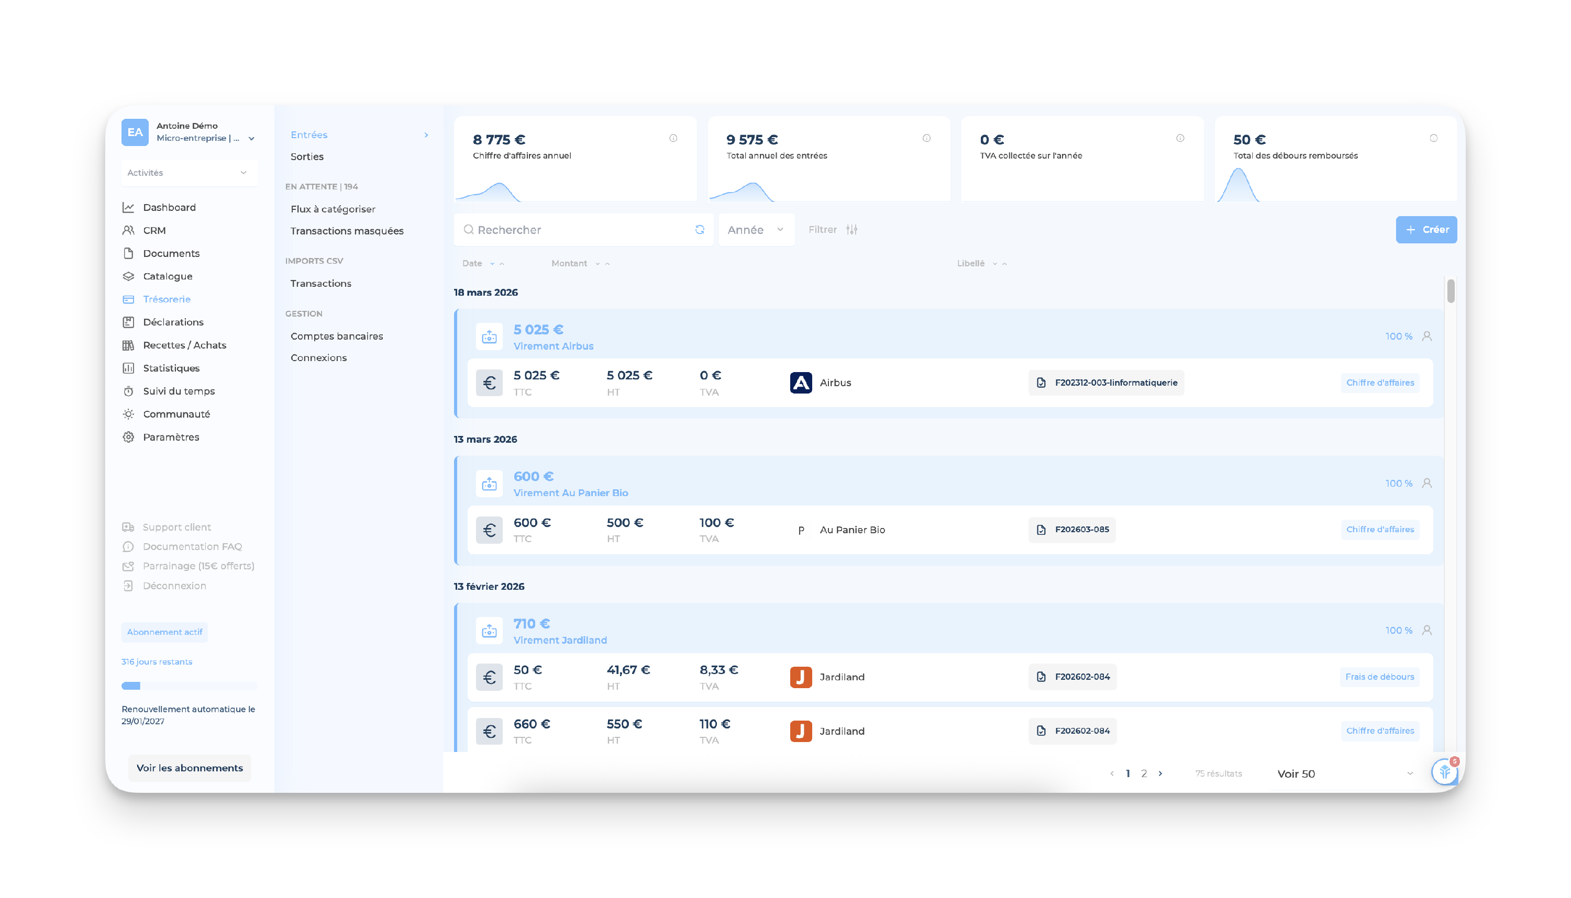
Task: Click info icon on TVA collectée card
Action: 1180,138
